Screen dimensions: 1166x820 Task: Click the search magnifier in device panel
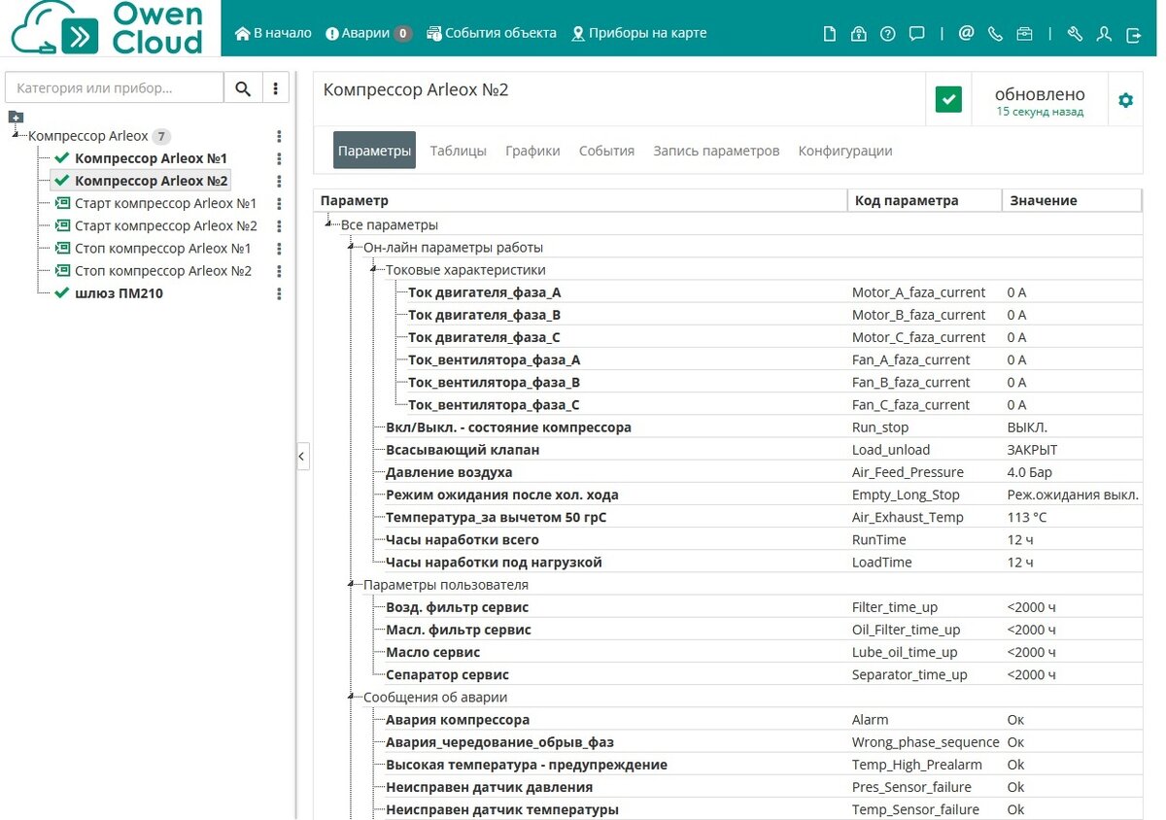tap(243, 86)
